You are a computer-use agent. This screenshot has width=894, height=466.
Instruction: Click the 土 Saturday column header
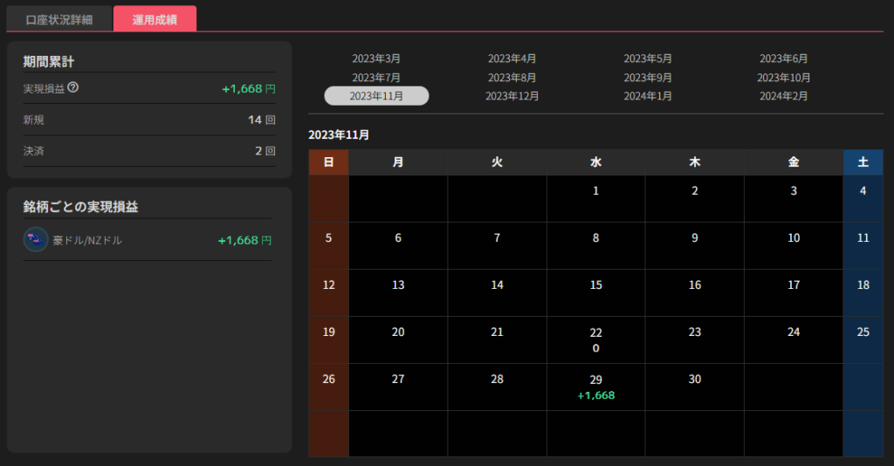[863, 162]
